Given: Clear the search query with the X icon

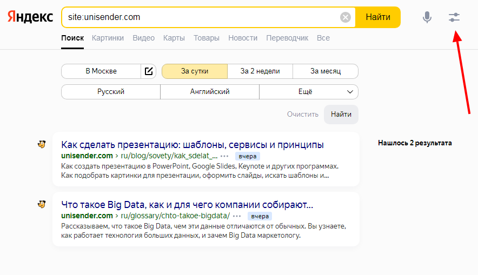Looking at the screenshot, I should click(x=345, y=17).
